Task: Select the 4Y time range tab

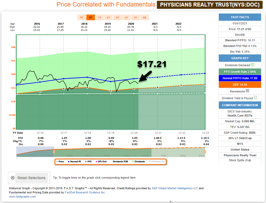Action: (x=126, y=17)
